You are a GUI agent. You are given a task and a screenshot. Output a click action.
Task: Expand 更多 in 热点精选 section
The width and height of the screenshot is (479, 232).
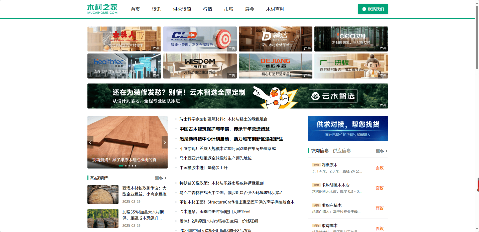pos(160,178)
